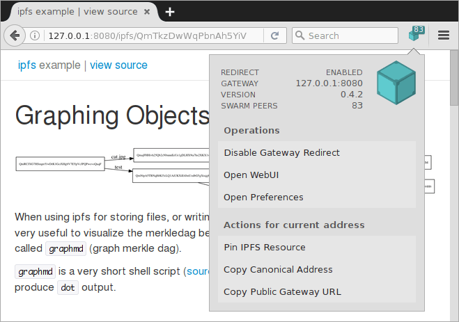
Task: Click the 'Graphing Objects' heading
Action: (112, 116)
